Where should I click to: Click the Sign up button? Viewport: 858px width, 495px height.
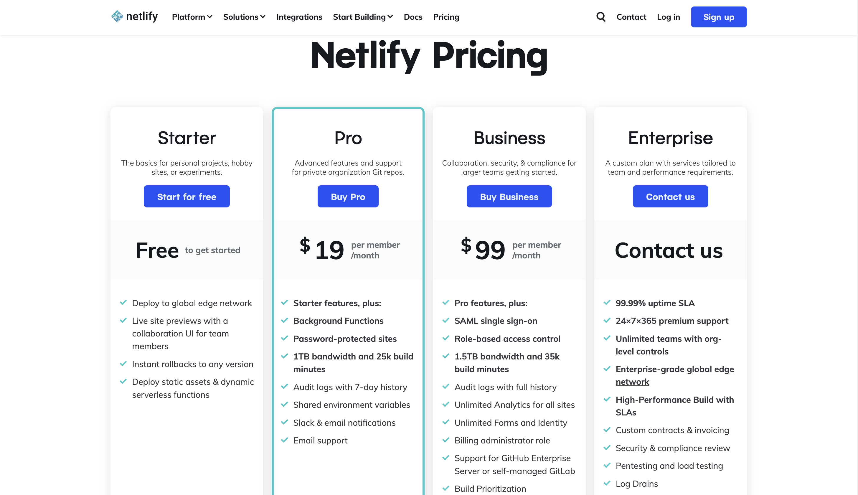[718, 16]
